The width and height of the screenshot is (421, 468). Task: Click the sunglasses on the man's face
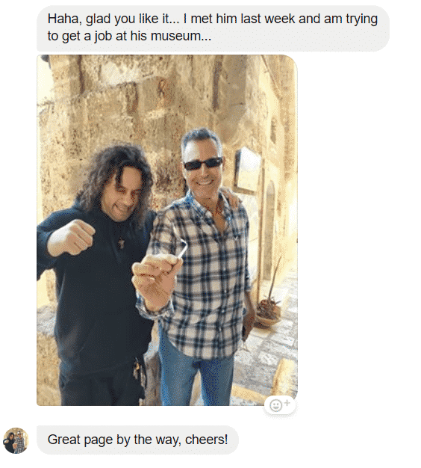click(x=203, y=163)
